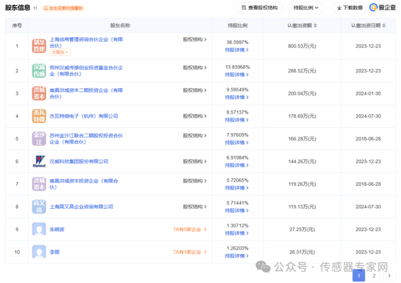401x283 pixels.
Task: Open 汉威科技集团股份有限公司 link
Action: (x=79, y=161)
